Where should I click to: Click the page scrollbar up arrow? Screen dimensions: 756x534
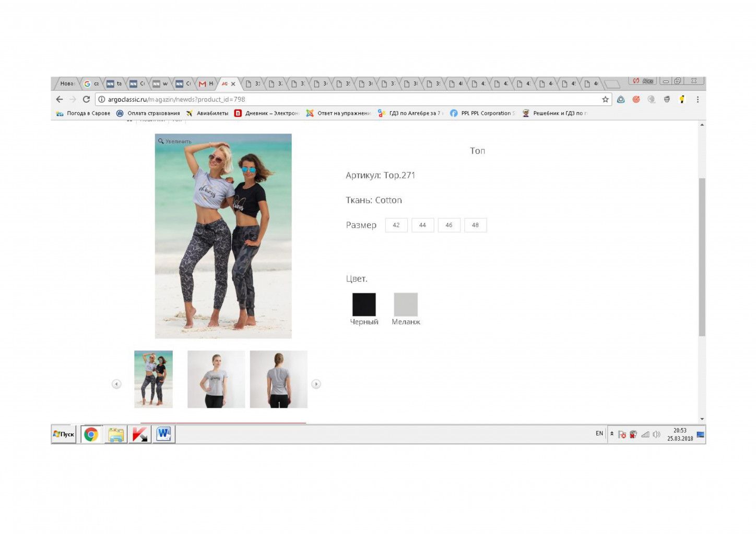pos(702,125)
